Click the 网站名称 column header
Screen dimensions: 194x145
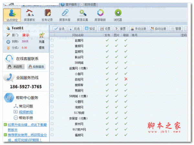point(79,35)
